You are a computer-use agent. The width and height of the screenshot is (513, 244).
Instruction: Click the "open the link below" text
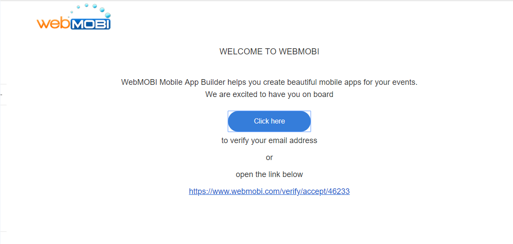(269, 174)
